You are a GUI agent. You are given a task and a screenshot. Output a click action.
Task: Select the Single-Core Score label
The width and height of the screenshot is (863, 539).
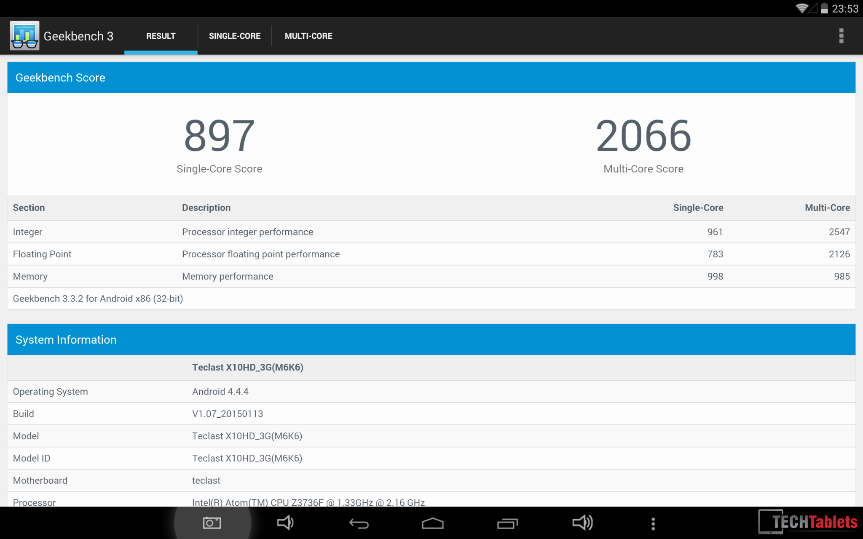(220, 169)
